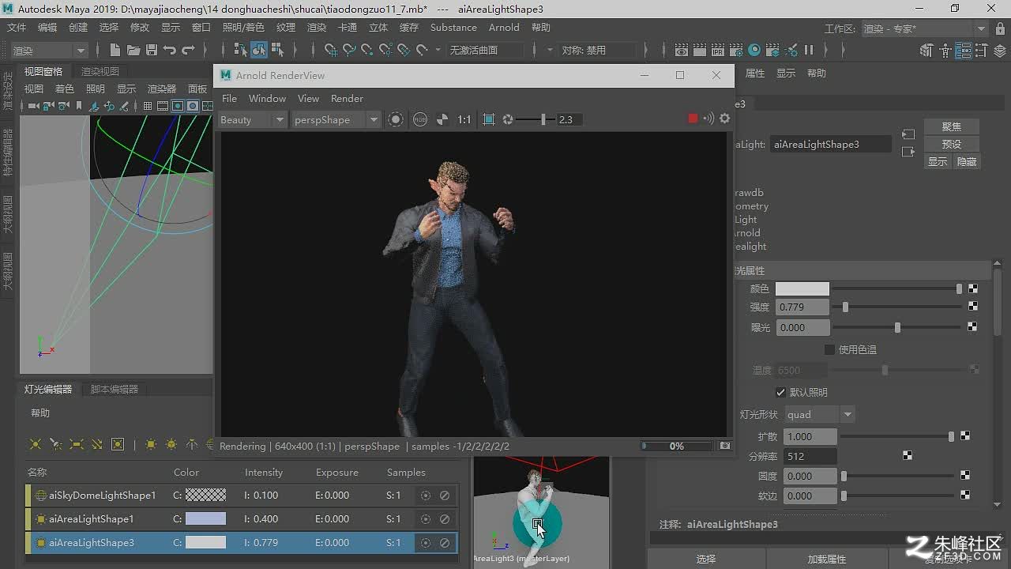The height and width of the screenshot is (569, 1011).
Task: Toggle isolate for aiAreaLightShape3 row
Action: point(426,543)
